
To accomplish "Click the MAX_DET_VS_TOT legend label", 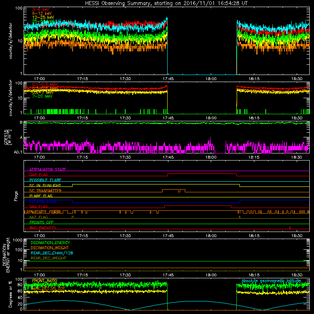I will (49, 288).
